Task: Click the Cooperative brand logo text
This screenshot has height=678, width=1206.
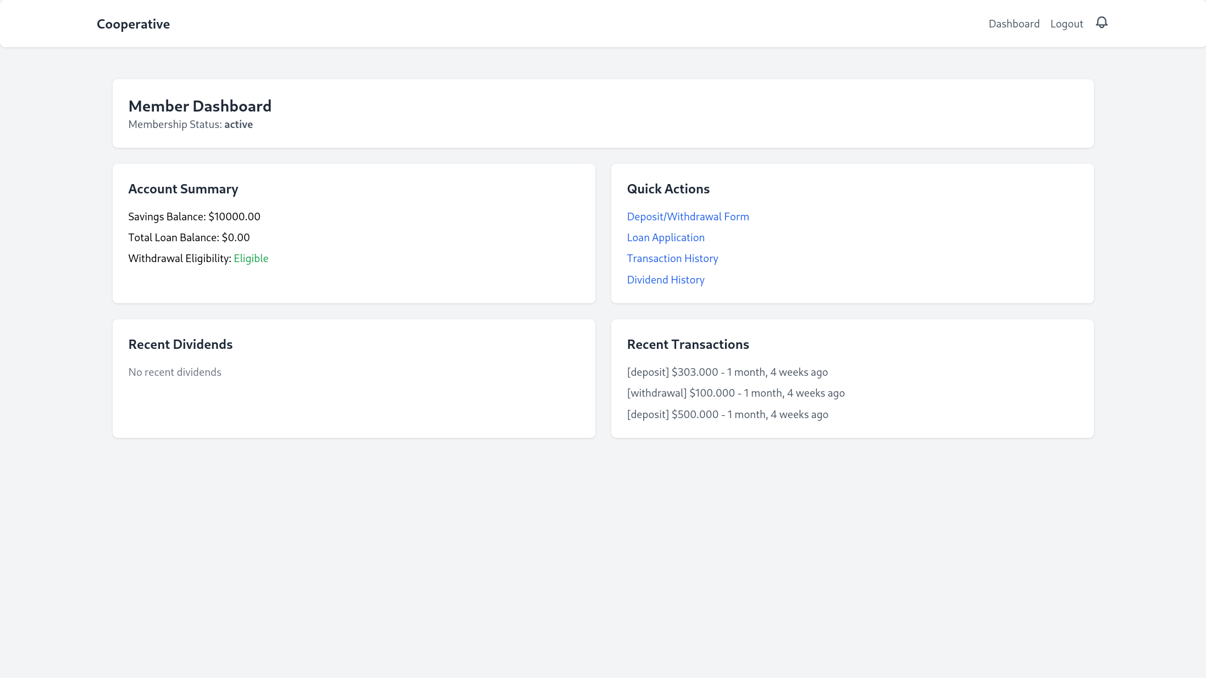Action: point(133,24)
